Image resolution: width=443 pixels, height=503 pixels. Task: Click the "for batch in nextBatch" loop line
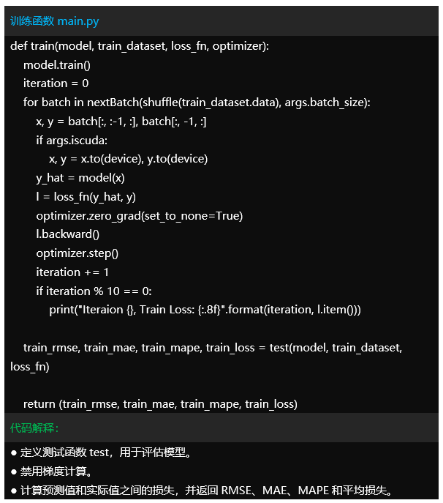coord(197,103)
